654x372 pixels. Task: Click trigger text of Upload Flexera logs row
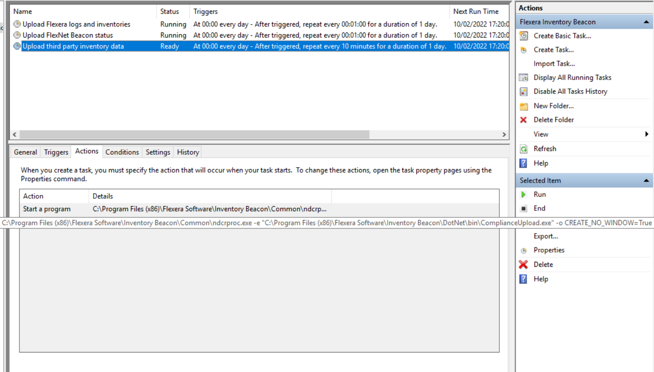(x=315, y=24)
